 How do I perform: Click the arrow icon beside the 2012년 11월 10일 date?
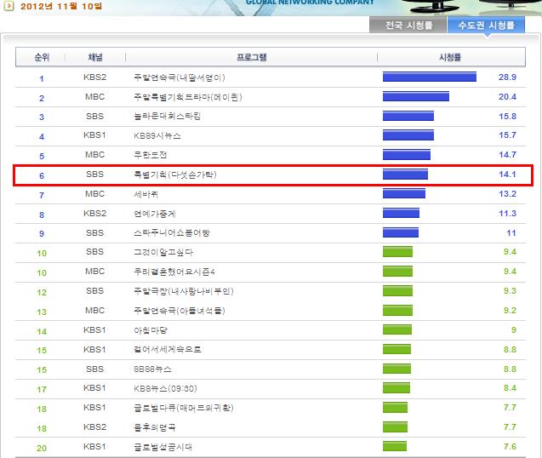point(9,6)
